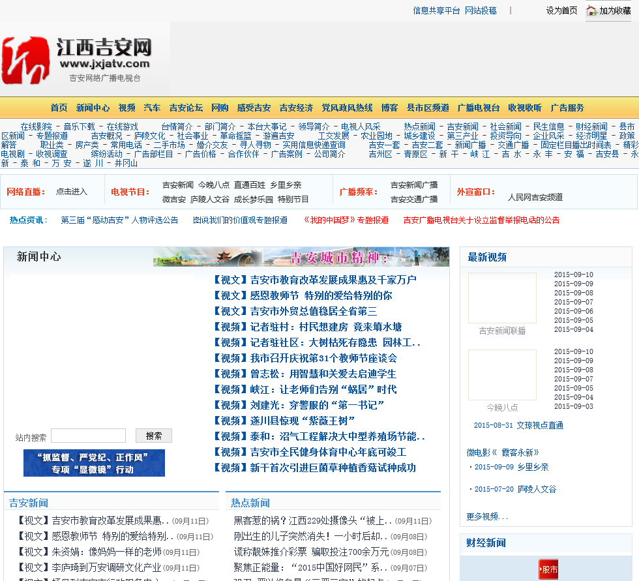Open the 监督举报电话的公告 red link
Viewport: 639px width, 581px height.
pyautogui.click(x=481, y=220)
